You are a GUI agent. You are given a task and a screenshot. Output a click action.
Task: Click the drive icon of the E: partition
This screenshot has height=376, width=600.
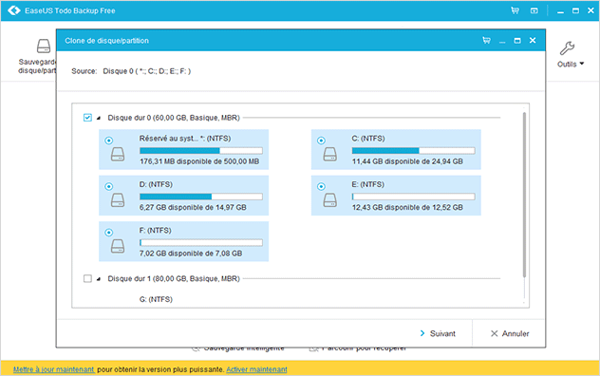point(330,200)
